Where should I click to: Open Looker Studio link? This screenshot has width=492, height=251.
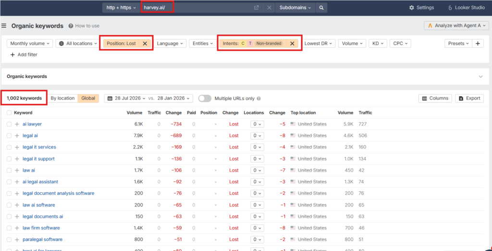[x=467, y=8]
